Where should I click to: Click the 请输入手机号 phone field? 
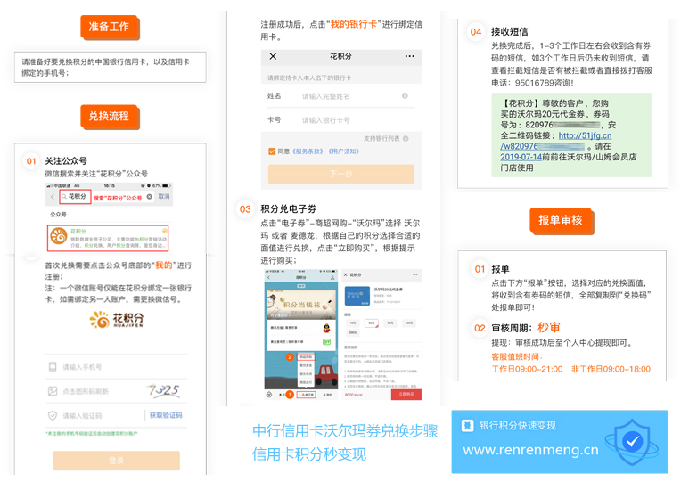(117, 367)
